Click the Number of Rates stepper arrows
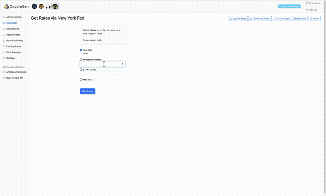 point(123,64)
